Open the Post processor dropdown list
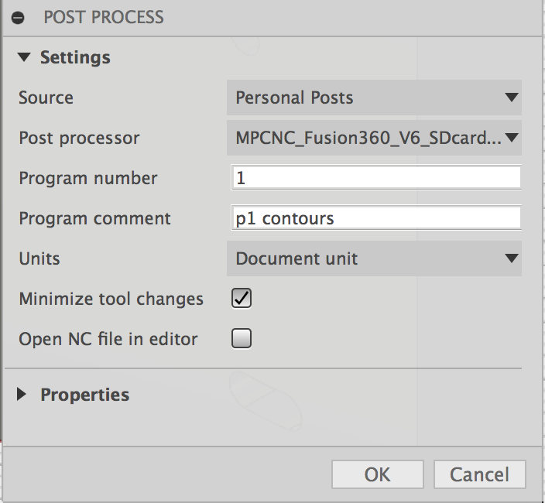The width and height of the screenshot is (545, 503). (x=374, y=138)
